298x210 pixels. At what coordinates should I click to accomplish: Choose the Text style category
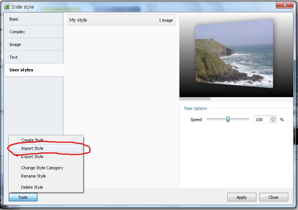(34, 57)
